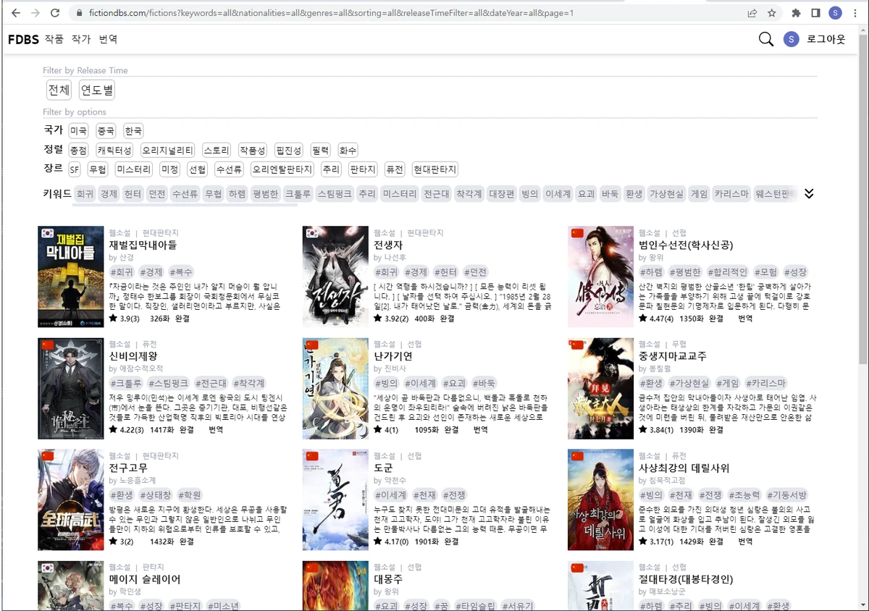Choose the 스팀펑크 keyword tag in keyword row
This screenshot has height=611, width=869.
[x=335, y=194]
